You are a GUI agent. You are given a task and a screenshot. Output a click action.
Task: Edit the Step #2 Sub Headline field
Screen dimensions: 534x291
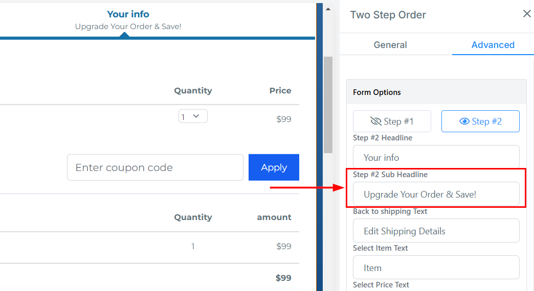pos(436,195)
